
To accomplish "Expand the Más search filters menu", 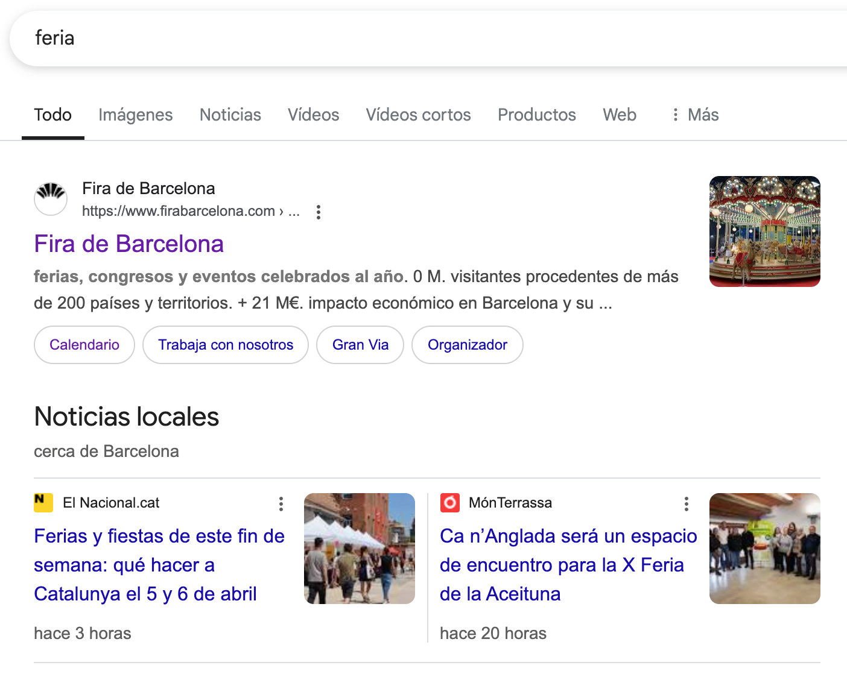I will click(x=695, y=115).
